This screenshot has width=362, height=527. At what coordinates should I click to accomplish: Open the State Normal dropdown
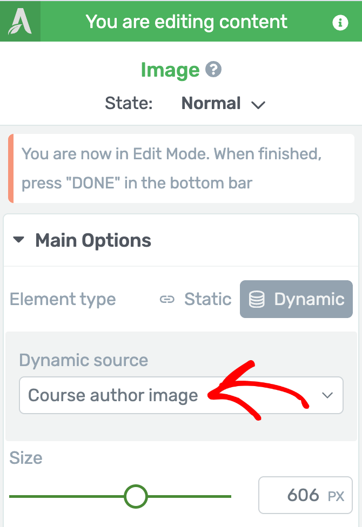pyautogui.click(x=223, y=103)
